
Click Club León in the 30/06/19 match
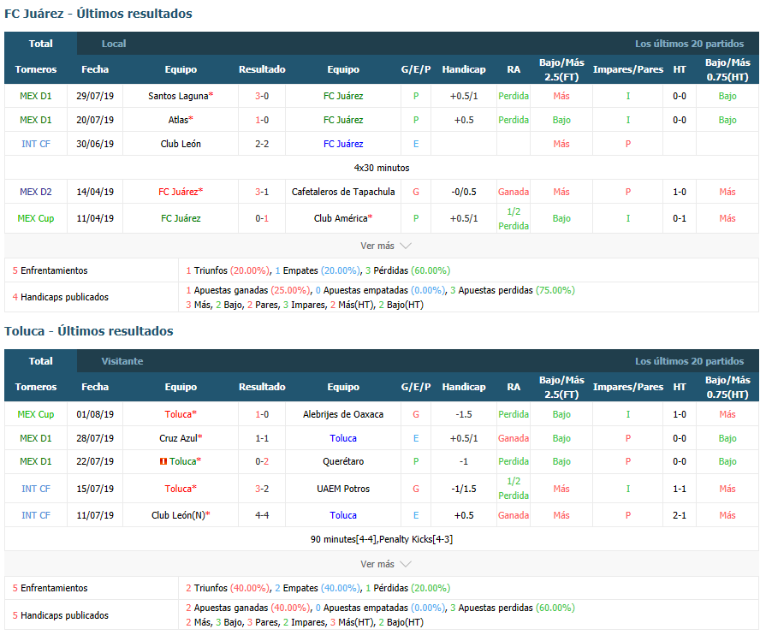[x=181, y=144]
